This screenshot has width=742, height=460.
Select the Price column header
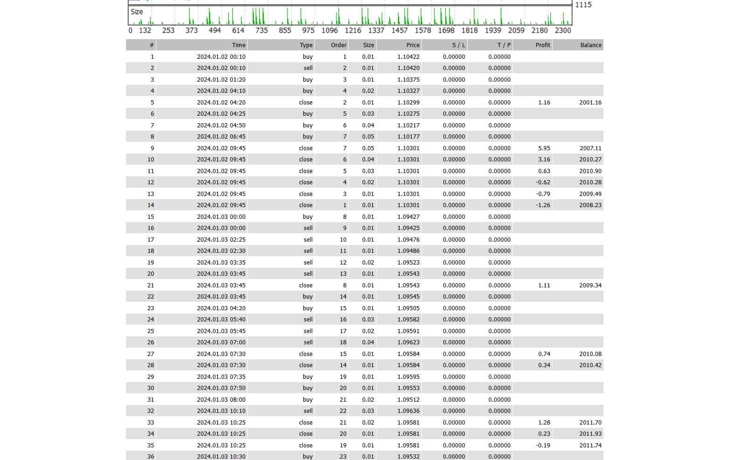(413, 45)
